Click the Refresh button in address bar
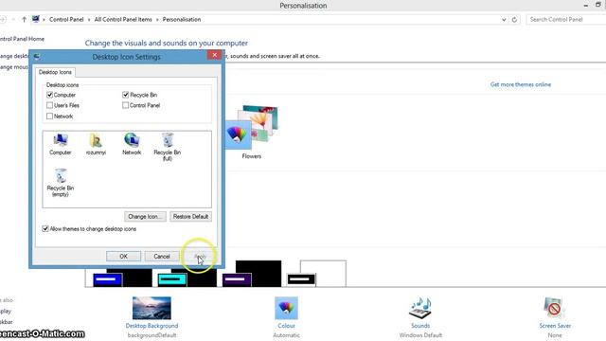 click(x=514, y=19)
